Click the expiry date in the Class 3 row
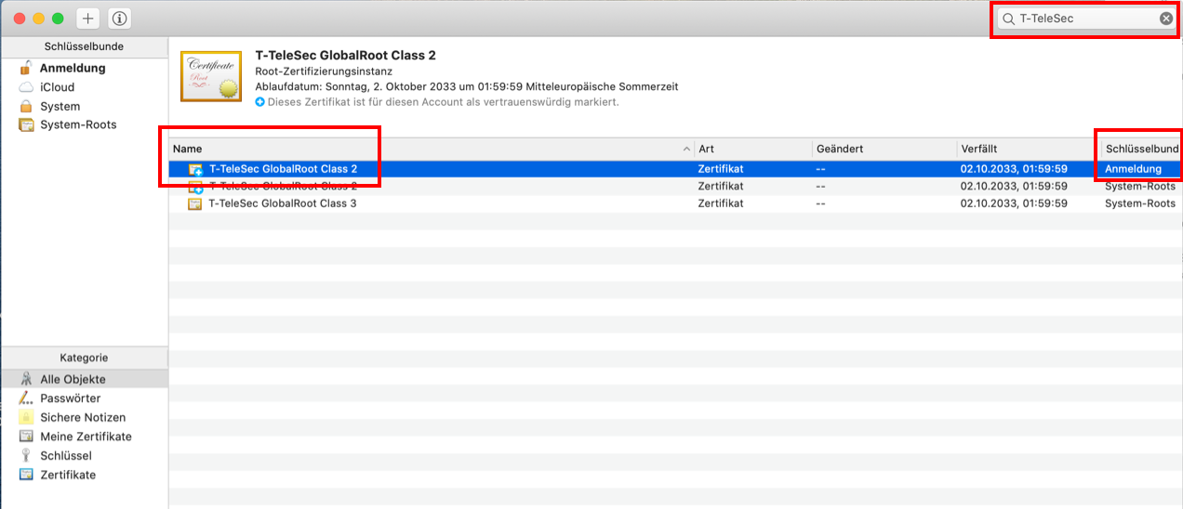This screenshot has height=509, width=1183. (x=1013, y=203)
